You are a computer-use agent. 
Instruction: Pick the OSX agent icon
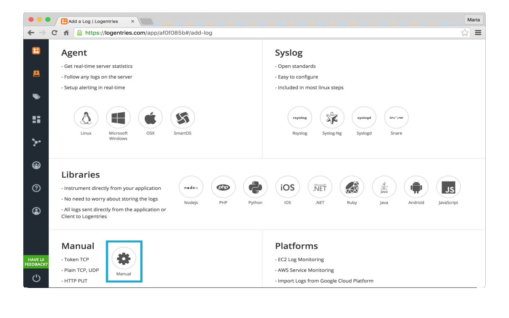pos(151,118)
